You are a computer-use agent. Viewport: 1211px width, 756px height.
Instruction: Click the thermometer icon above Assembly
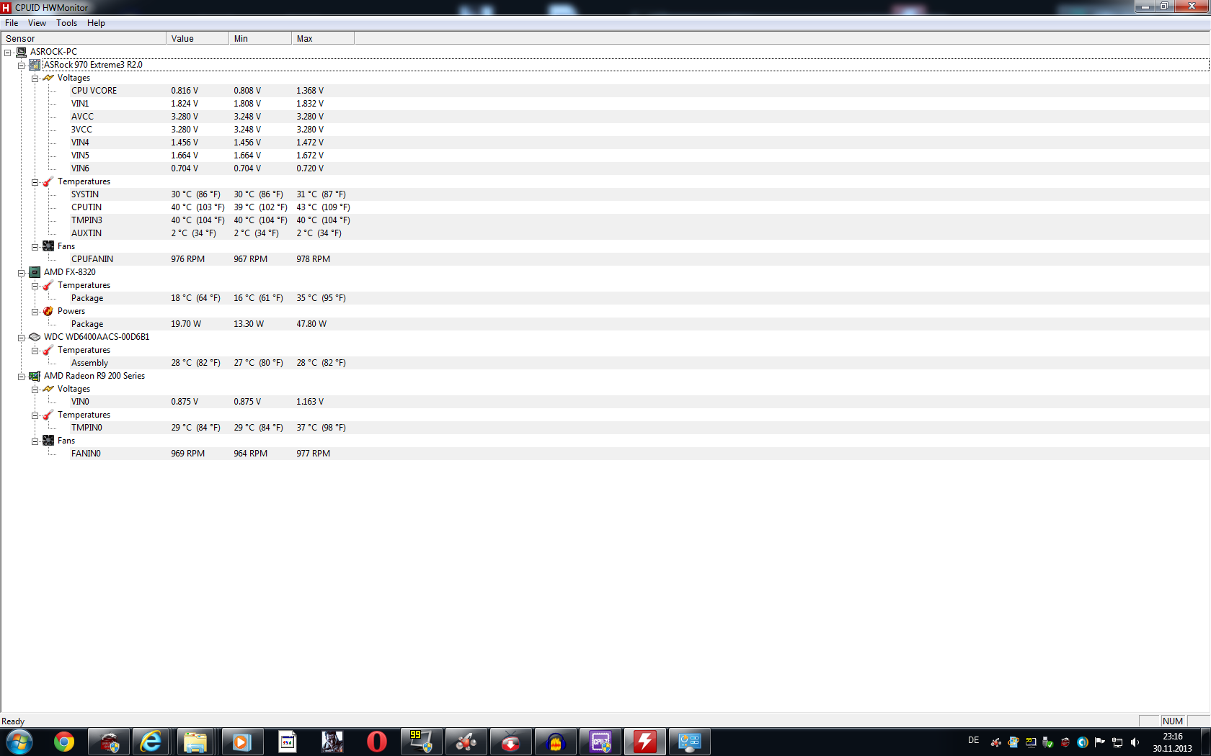point(48,350)
